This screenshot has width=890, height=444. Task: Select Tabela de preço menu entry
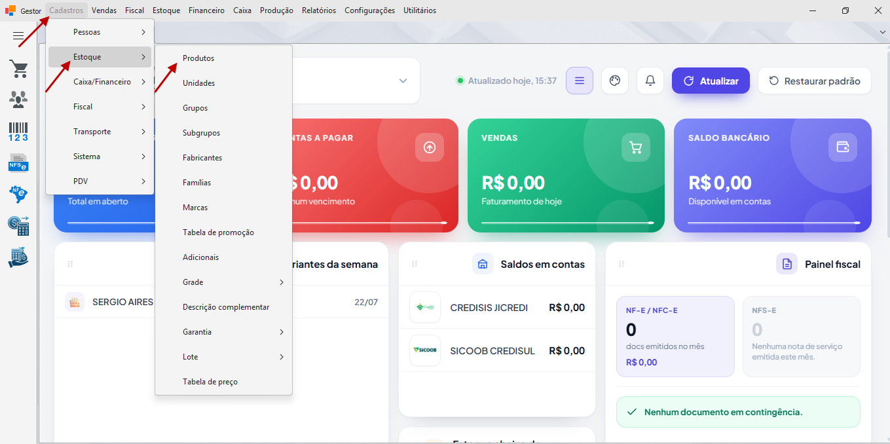point(223,382)
